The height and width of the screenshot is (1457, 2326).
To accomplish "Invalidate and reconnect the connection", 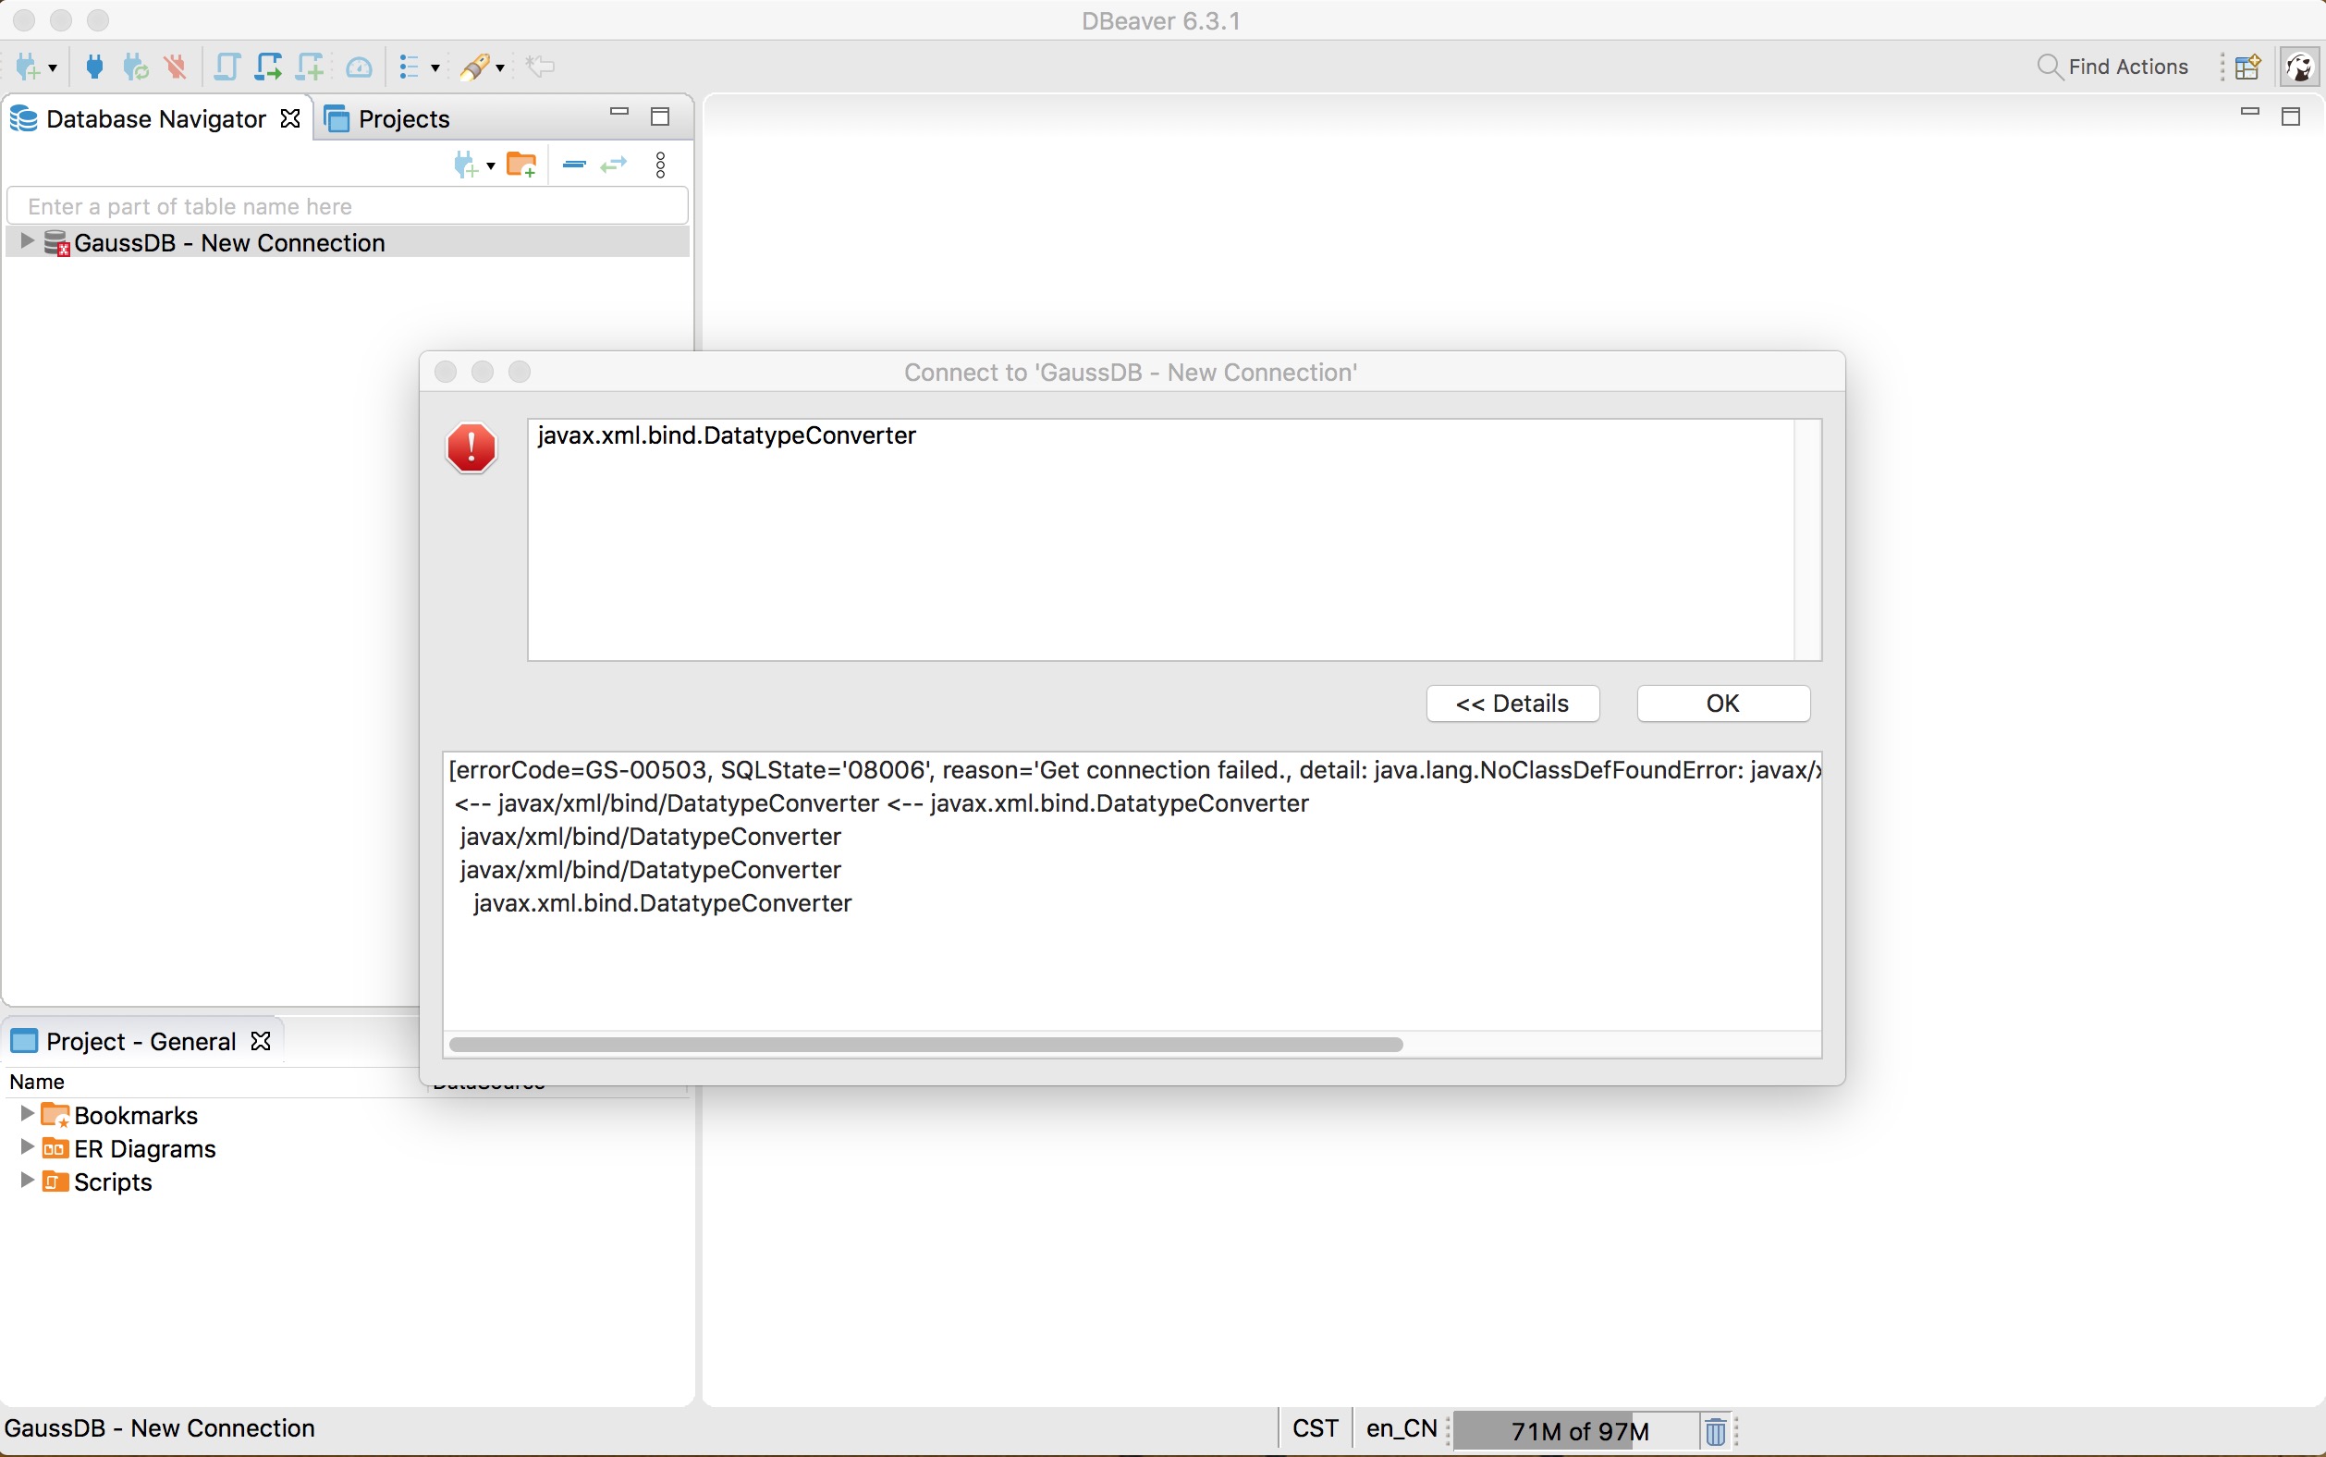I will click(x=135, y=67).
